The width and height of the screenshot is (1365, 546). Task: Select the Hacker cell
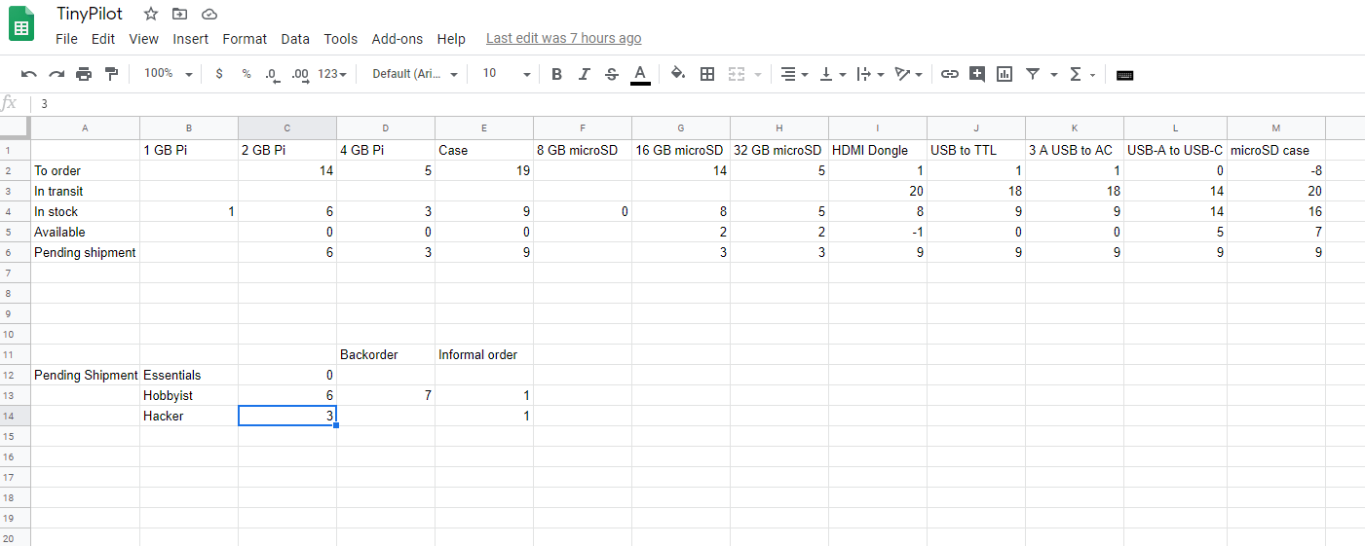tap(189, 416)
